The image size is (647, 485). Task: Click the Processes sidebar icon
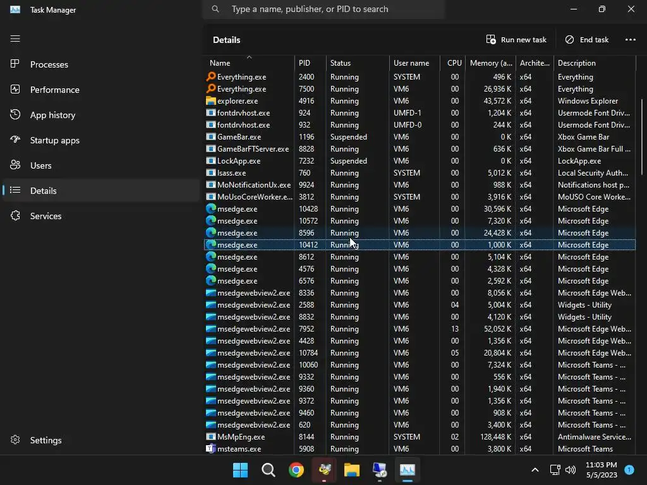(x=15, y=64)
